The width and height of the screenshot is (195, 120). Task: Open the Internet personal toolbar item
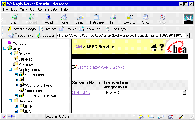(48, 29)
